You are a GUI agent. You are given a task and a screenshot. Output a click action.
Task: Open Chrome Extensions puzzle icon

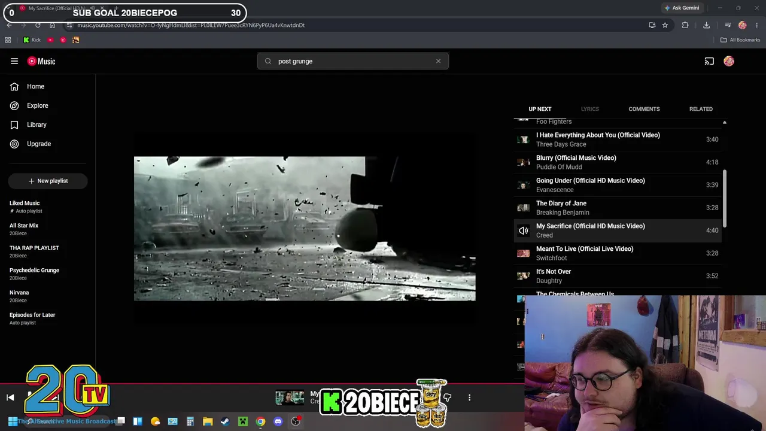point(685,25)
